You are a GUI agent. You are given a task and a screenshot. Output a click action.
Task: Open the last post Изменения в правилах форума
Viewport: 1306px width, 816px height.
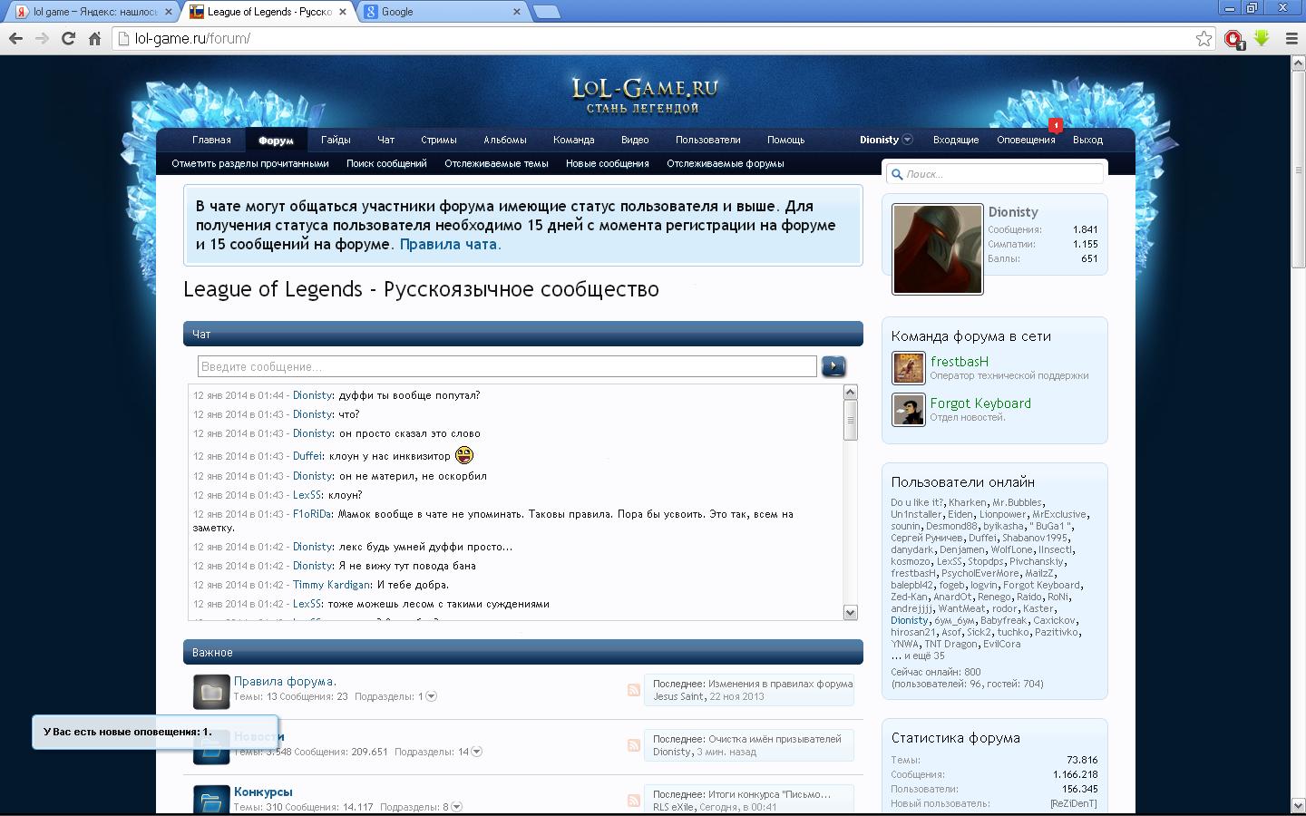coord(780,684)
